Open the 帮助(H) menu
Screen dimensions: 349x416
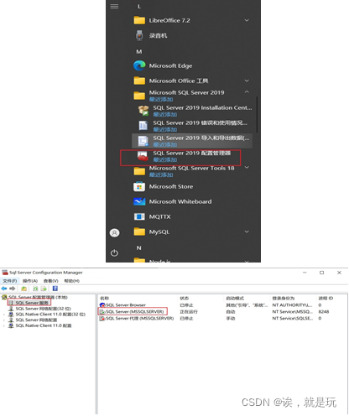(72, 281)
